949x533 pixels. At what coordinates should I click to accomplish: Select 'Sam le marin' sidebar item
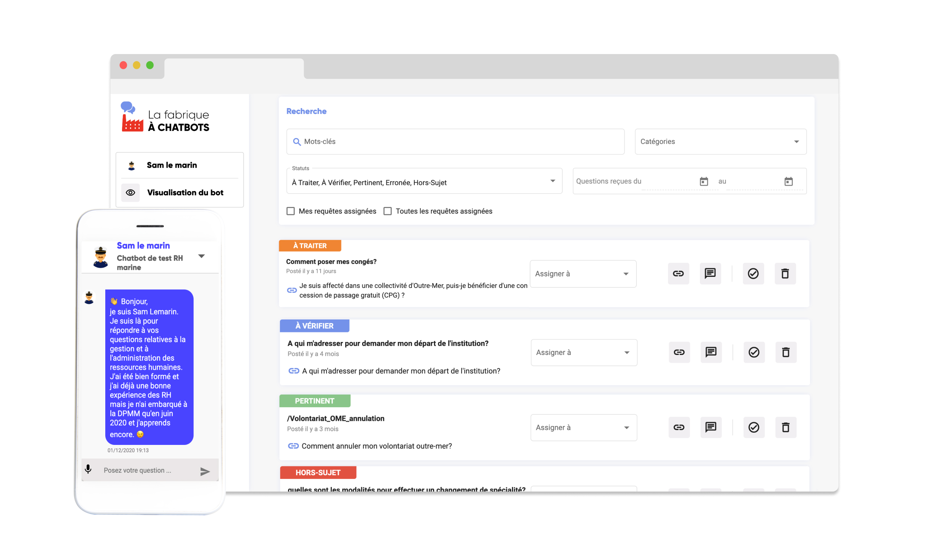point(172,165)
